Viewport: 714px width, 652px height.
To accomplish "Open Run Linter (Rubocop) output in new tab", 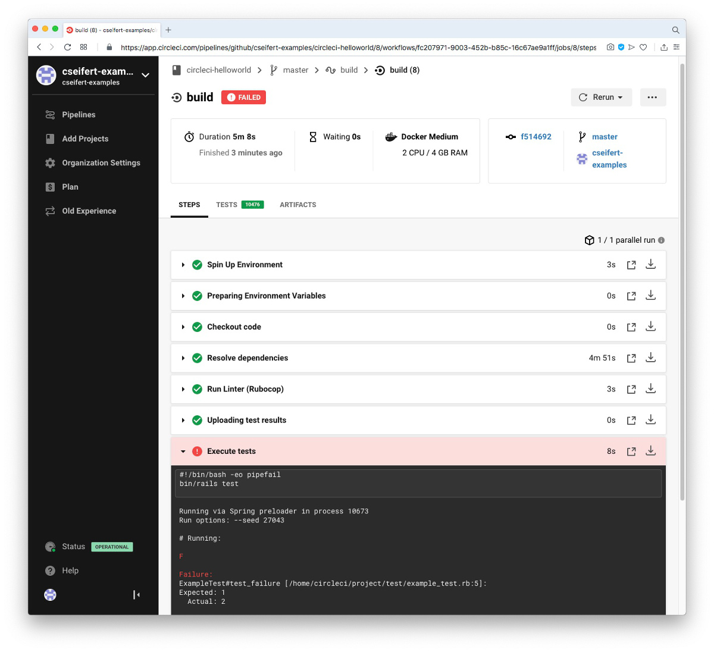I will (631, 389).
